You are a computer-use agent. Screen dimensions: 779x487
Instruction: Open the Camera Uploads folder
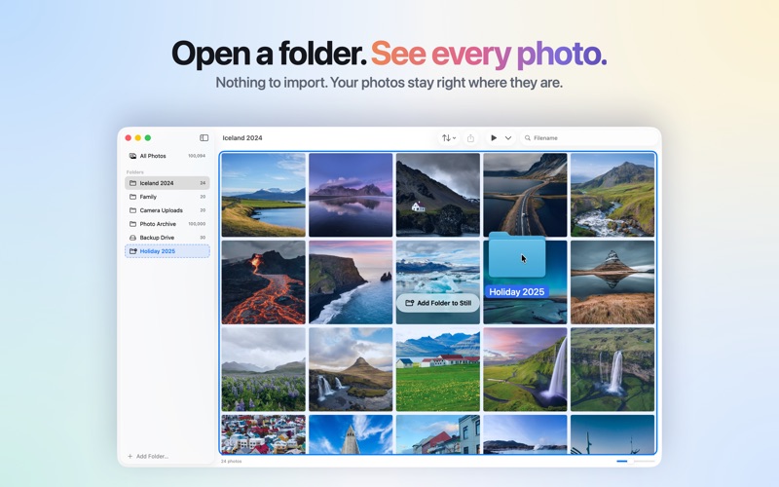[x=167, y=210]
